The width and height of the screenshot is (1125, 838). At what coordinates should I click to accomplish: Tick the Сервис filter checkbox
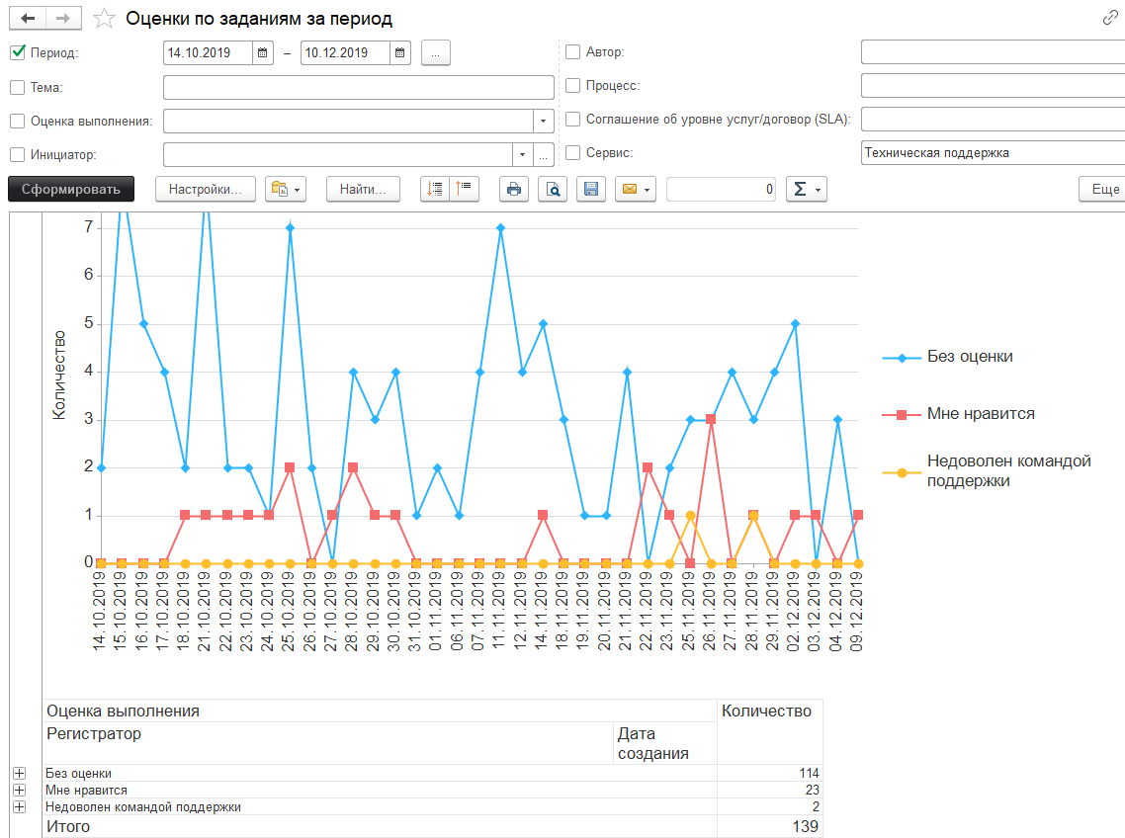point(573,153)
